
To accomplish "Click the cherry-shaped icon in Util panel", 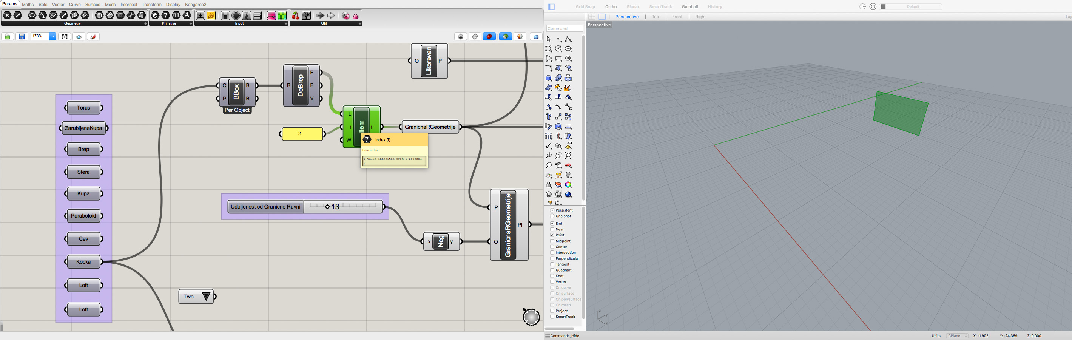I will pos(295,15).
